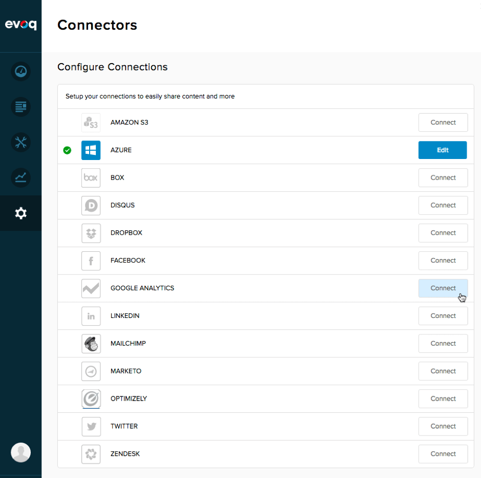This screenshot has width=481, height=478.
Task: Click the OPTIMIZELY label
Action: pos(129,399)
